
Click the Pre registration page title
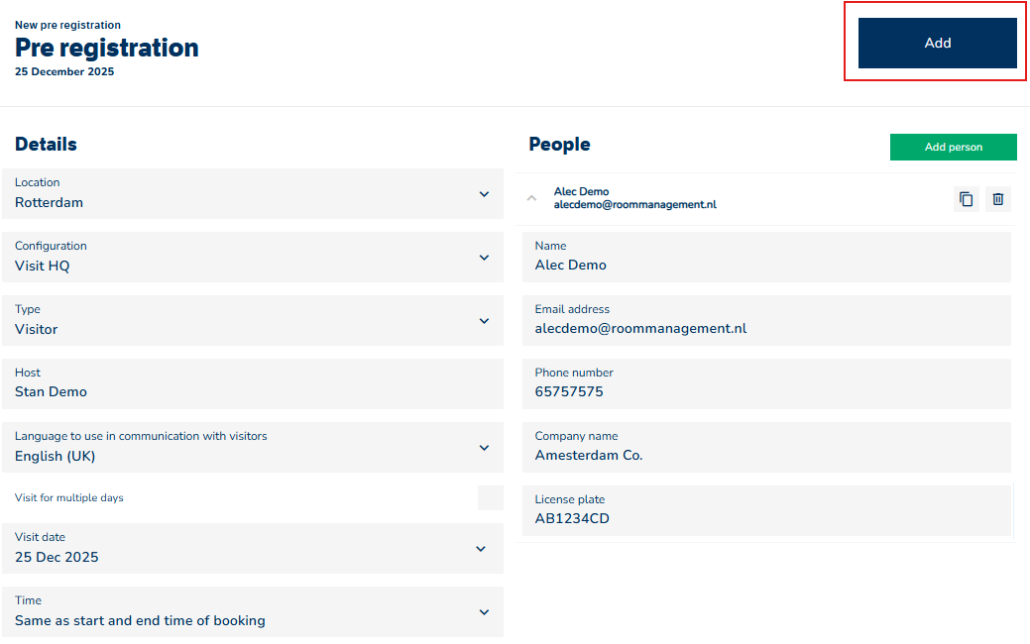107,48
